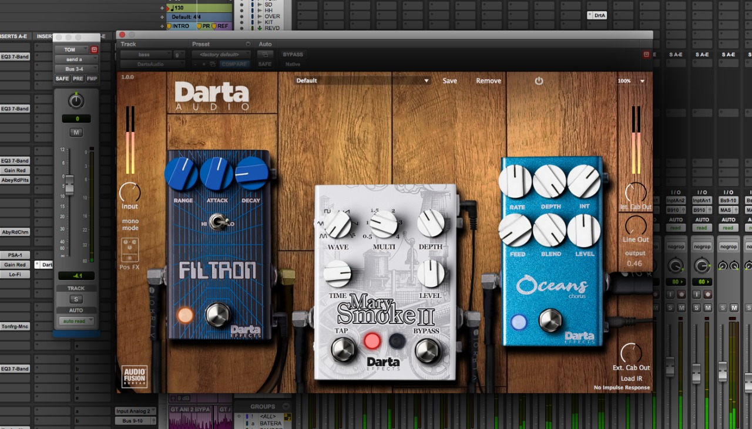The height and width of the screenshot is (429, 752).
Task: Click the Filtron ATTACK knob
Action: (x=217, y=174)
